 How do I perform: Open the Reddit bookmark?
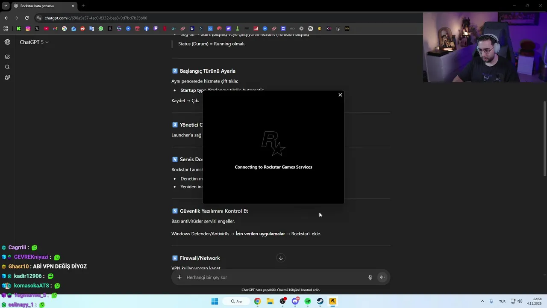82,29
